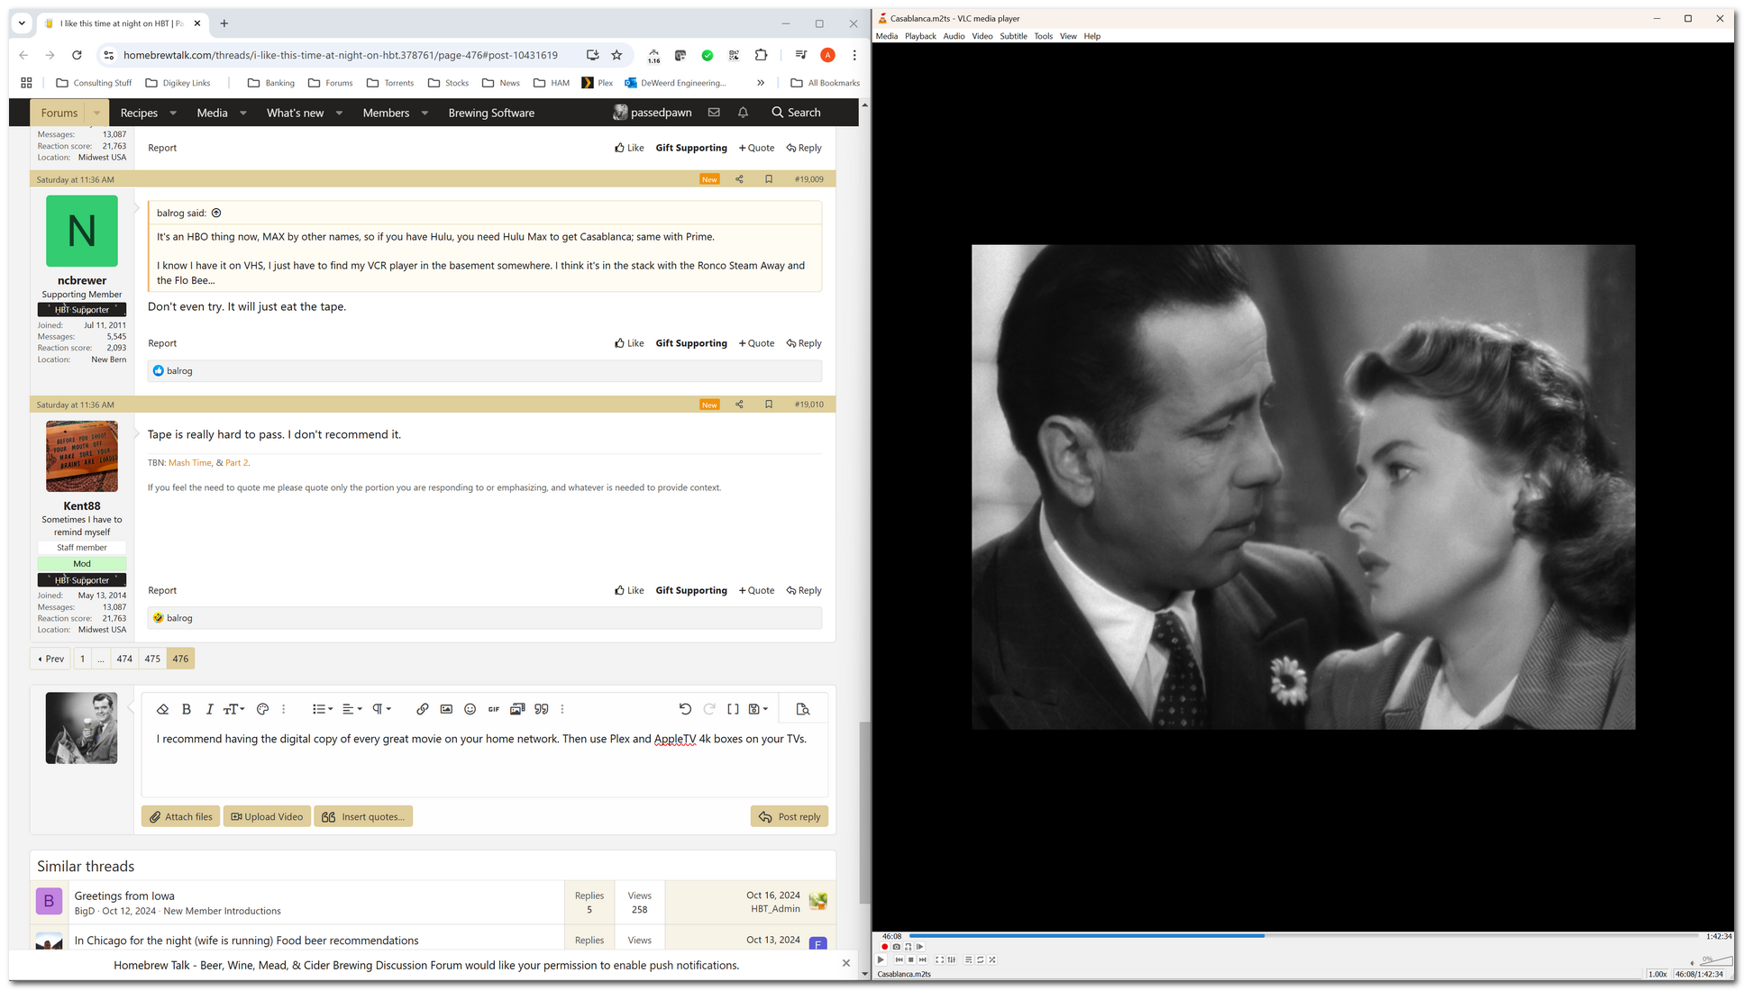Click Chrome's bookmark star icon in address bar
Image resolution: width=1744 pixels, height=991 pixels.
click(x=616, y=55)
